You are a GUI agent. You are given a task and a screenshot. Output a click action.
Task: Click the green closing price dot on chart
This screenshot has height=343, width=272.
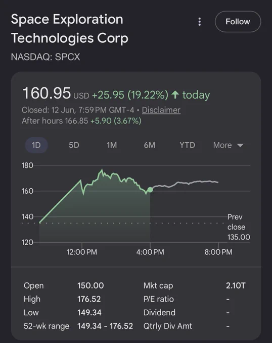click(150, 190)
